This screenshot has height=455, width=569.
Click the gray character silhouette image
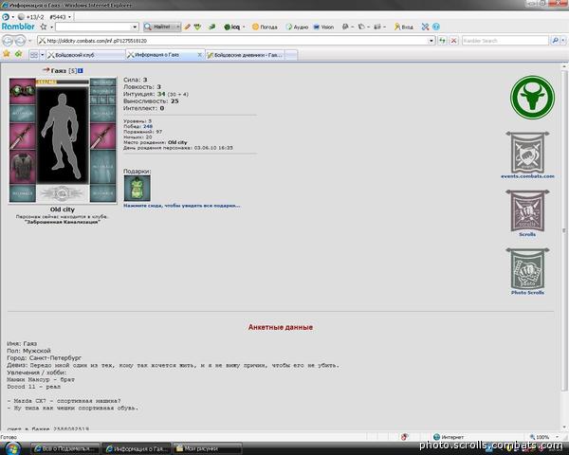pyautogui.click(x=63, y=136)
